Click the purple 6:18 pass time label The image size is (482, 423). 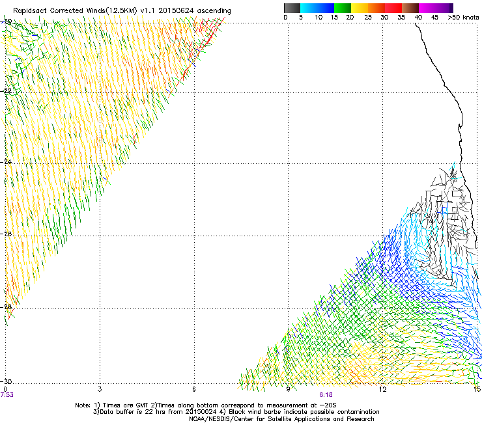pyautogui.click(x=326, y=395)
